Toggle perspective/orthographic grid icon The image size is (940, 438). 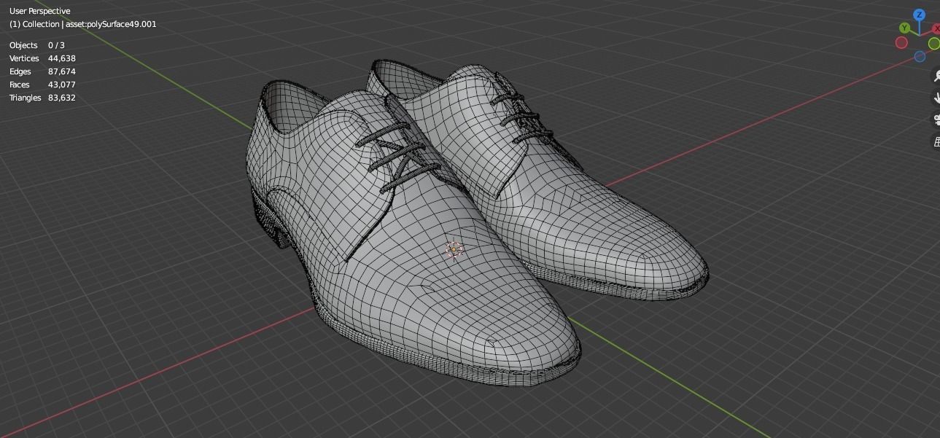[x=936, y=141]
